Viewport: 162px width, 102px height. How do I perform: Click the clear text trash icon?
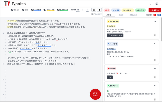99,10
